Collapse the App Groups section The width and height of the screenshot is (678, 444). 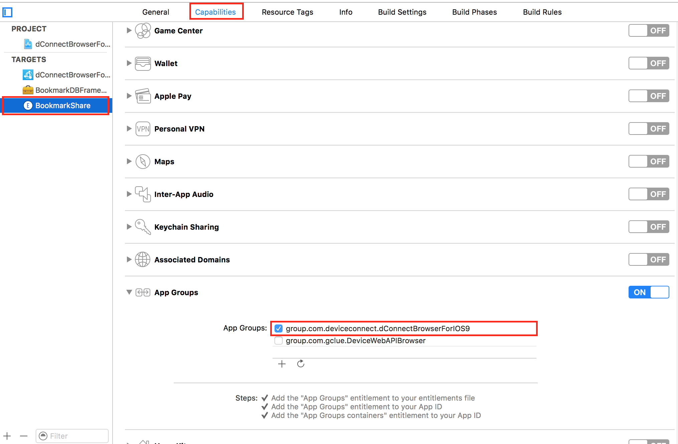coord(129,292)
